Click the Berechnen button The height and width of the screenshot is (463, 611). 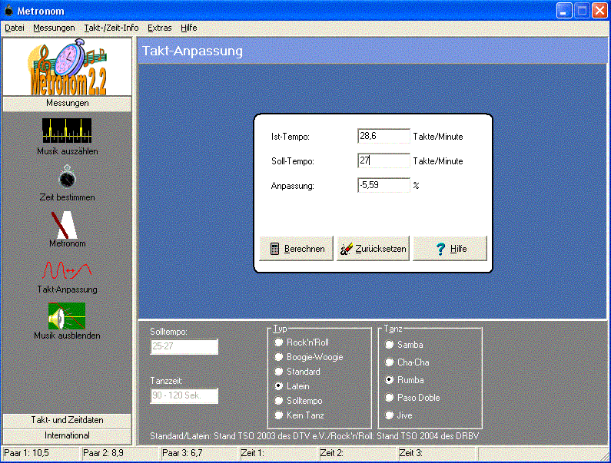(296, 249)
